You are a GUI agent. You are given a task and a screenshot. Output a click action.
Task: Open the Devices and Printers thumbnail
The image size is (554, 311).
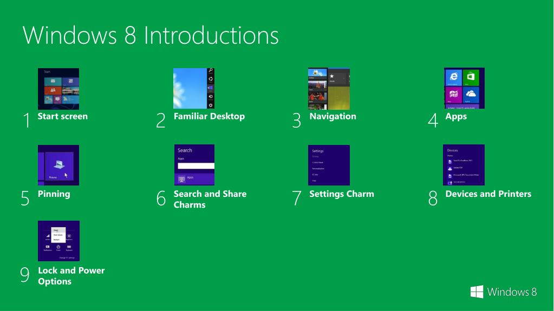point(464,165)
